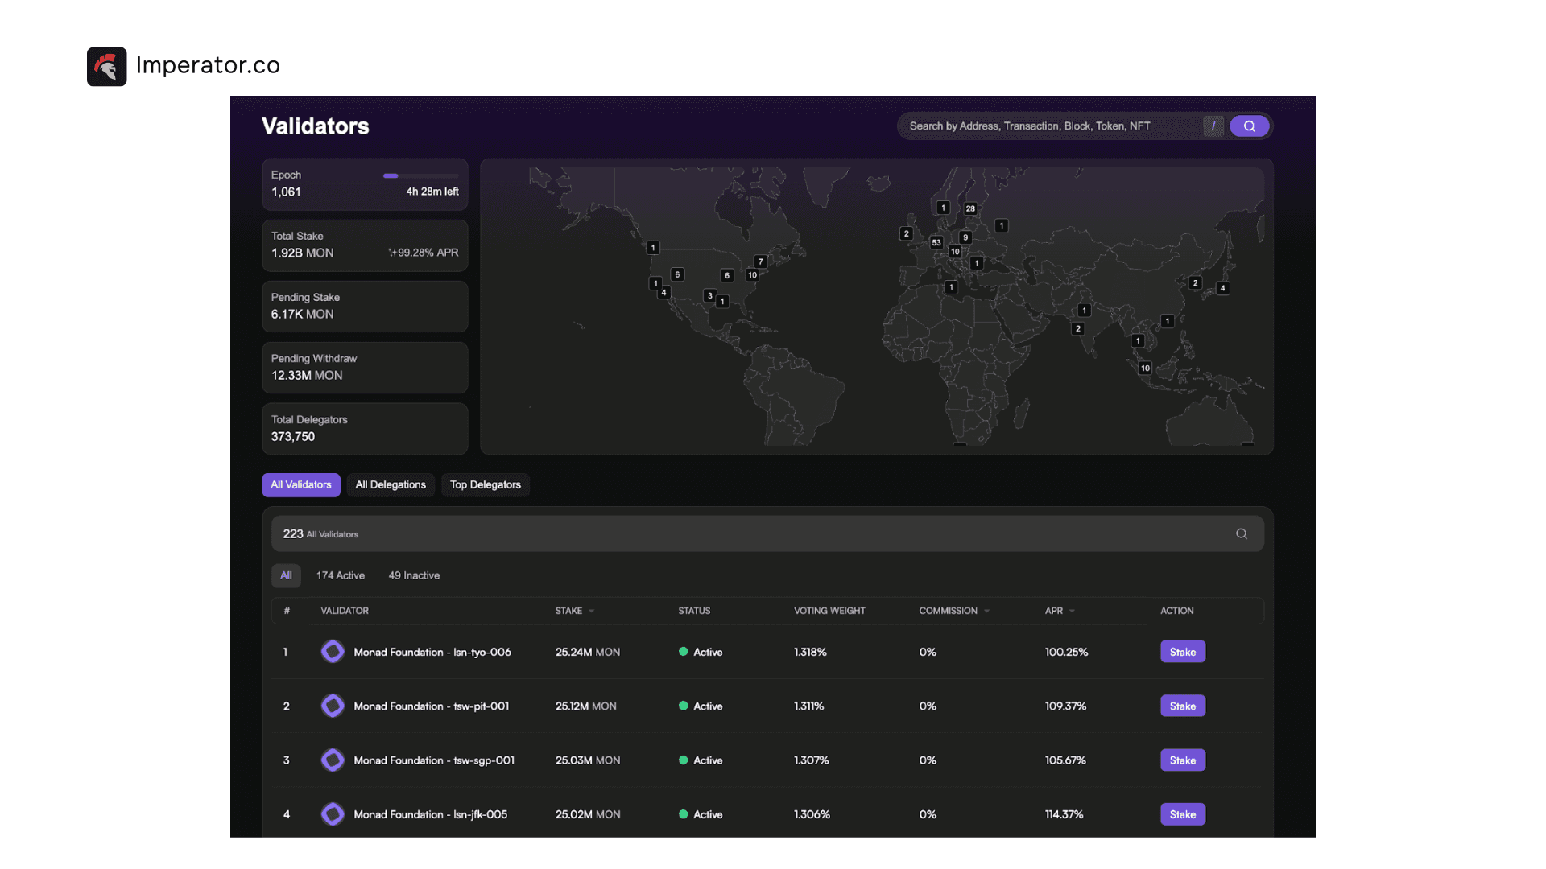Select the All status filter
Image resolution: width=1546 pixels, height=869 pixels.
tap(286, 575)
